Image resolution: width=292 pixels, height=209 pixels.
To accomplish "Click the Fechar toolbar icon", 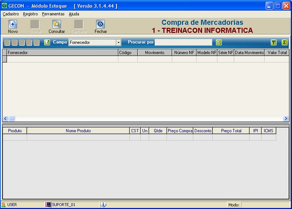I will click(100, 24).
